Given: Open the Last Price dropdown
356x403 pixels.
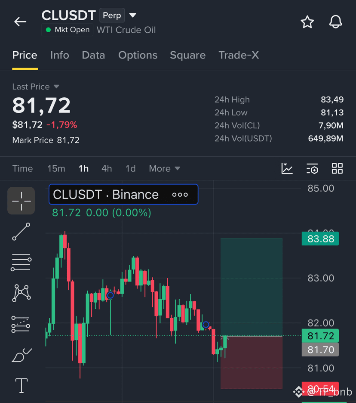Looking at the screenshot, I should coord(36,87).
